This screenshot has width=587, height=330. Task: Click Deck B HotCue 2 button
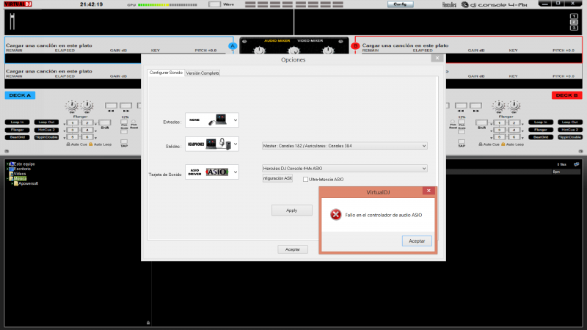coord(570,130)
